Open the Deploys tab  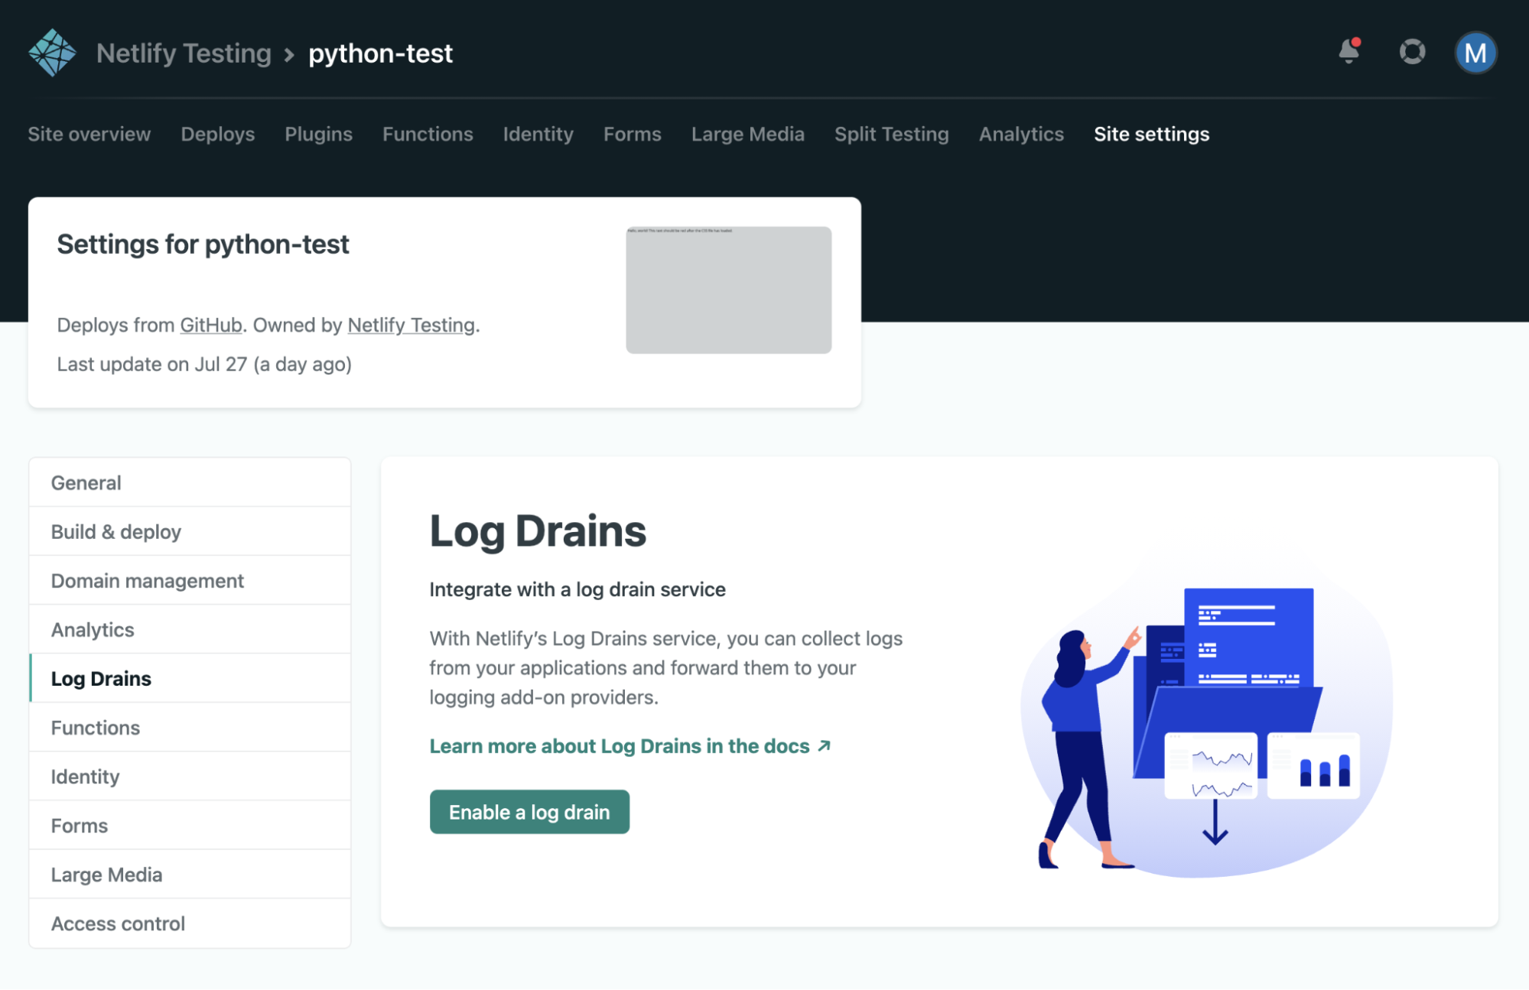pyautogui.click(x=217, y=134)
